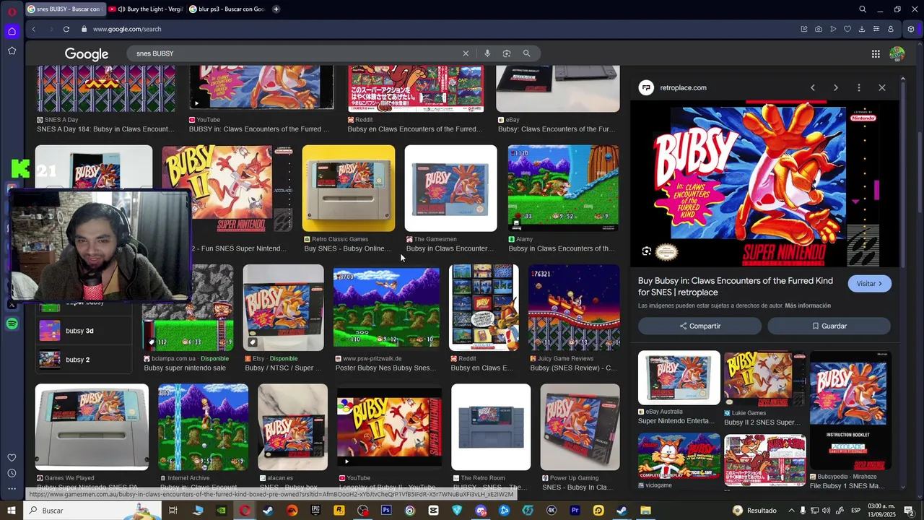Open the Más información copyright link

click(x=808, y=305)
